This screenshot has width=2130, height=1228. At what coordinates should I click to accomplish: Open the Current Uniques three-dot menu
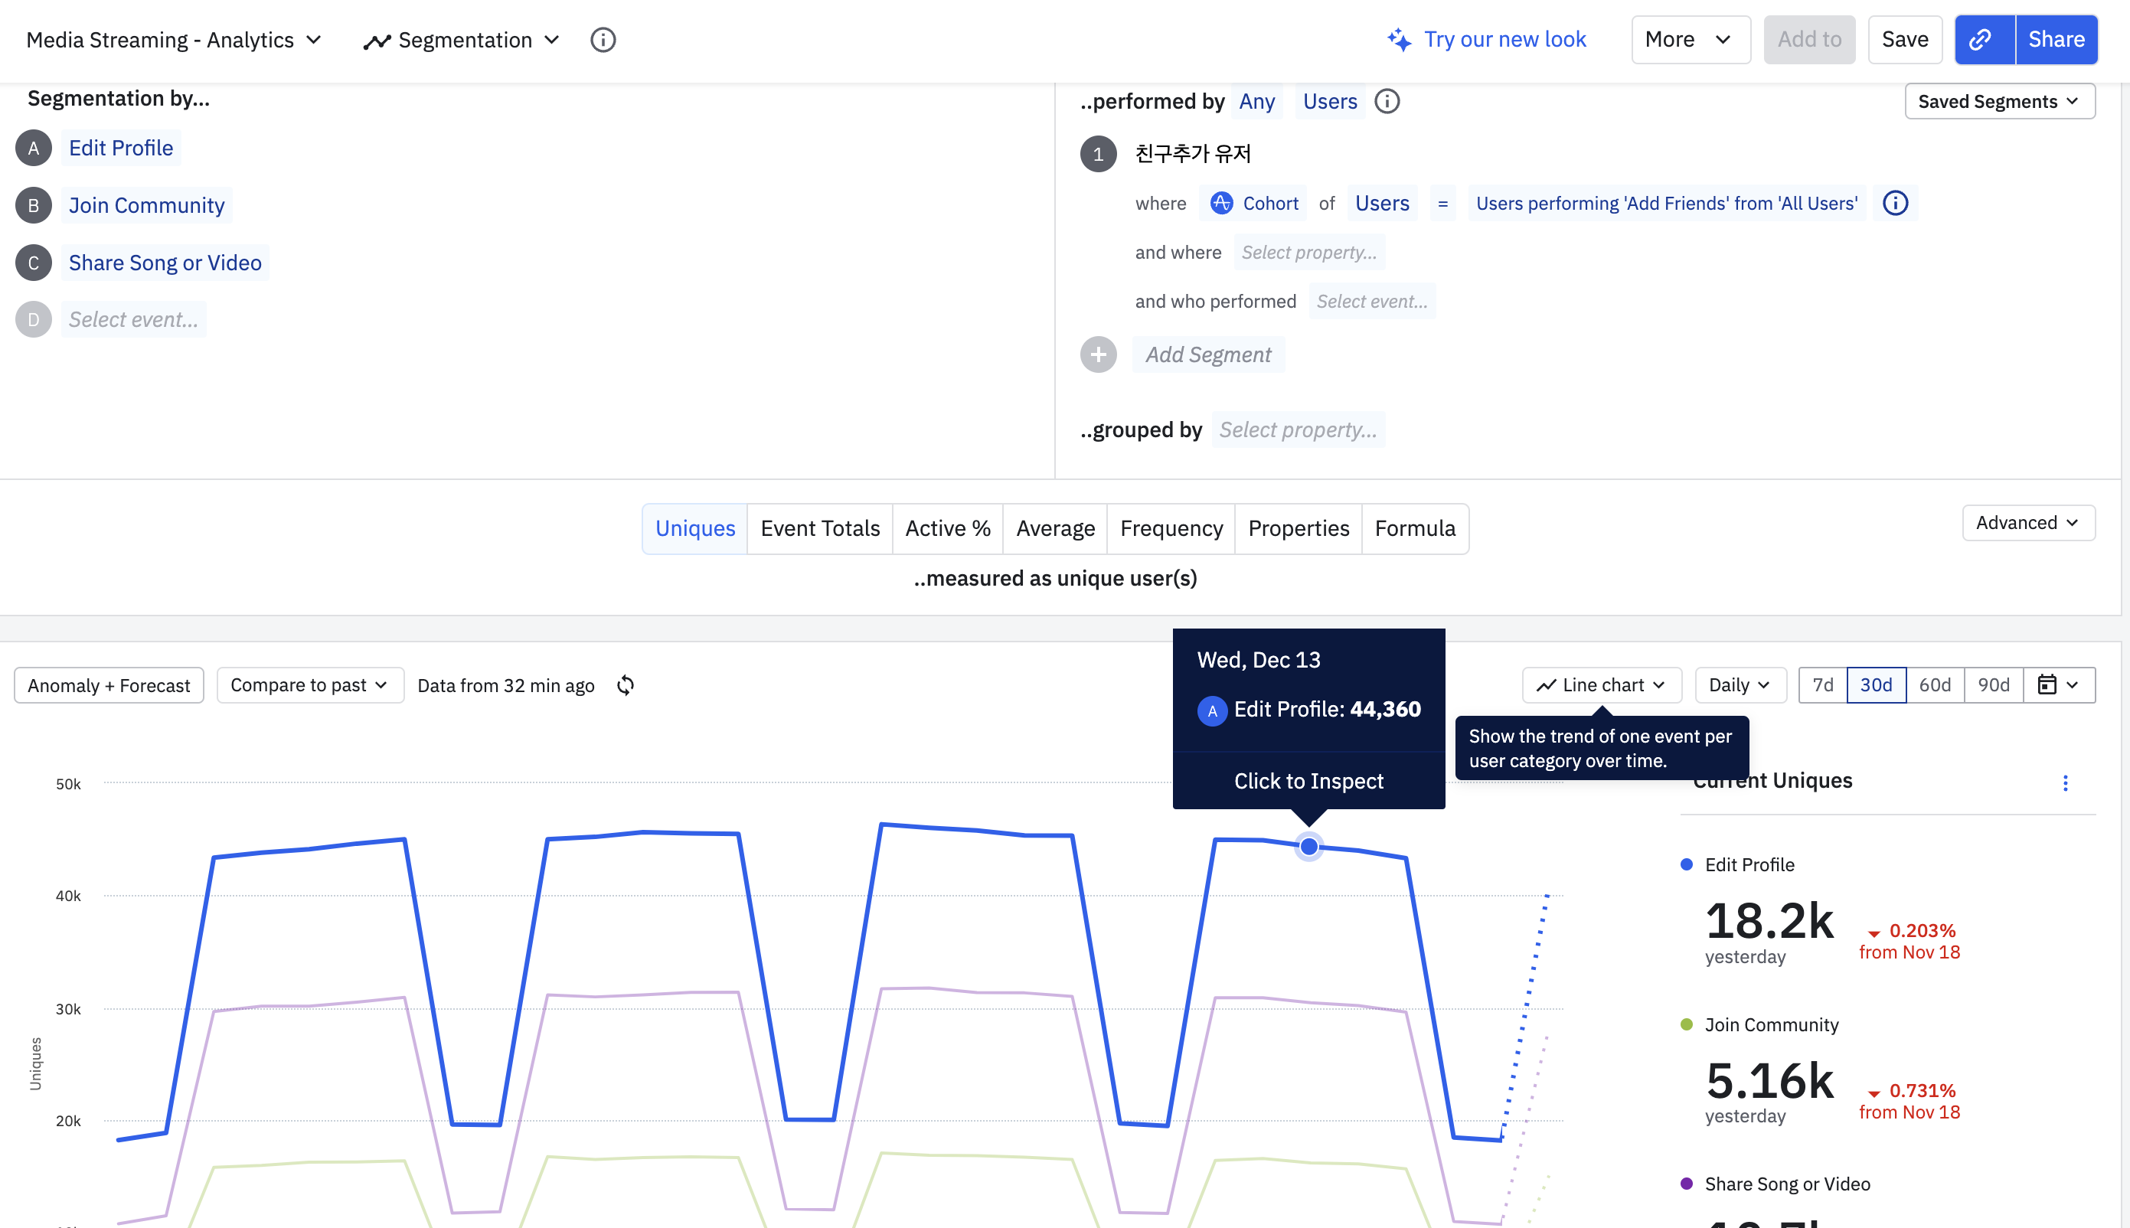tap(2065, 782)
